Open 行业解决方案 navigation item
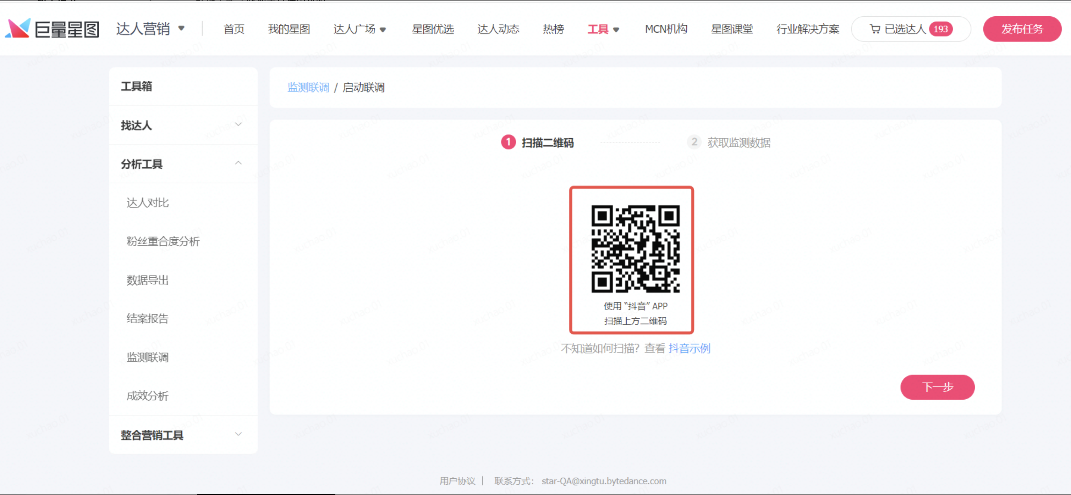1071x495 pixels. (807, 29)
